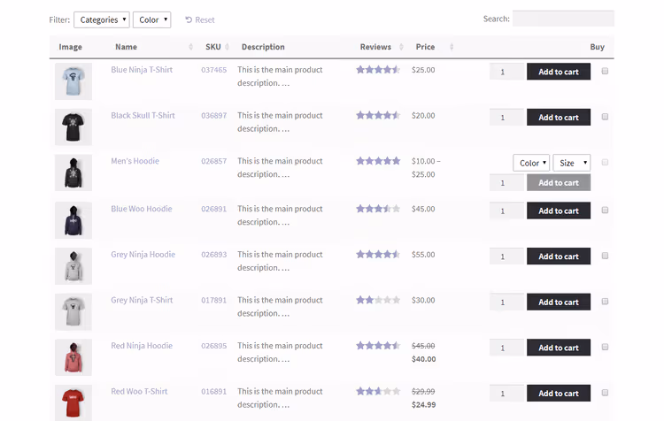Open the Color filter dropdown at top

click(152, 19)
